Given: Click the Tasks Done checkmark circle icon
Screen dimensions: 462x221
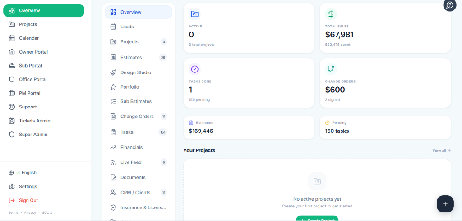Looking at the screenshot, I should [x=195, y=69].
